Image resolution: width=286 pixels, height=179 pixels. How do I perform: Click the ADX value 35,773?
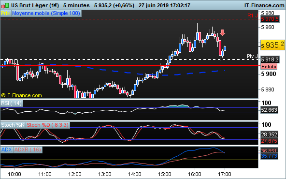click(269, 156)
